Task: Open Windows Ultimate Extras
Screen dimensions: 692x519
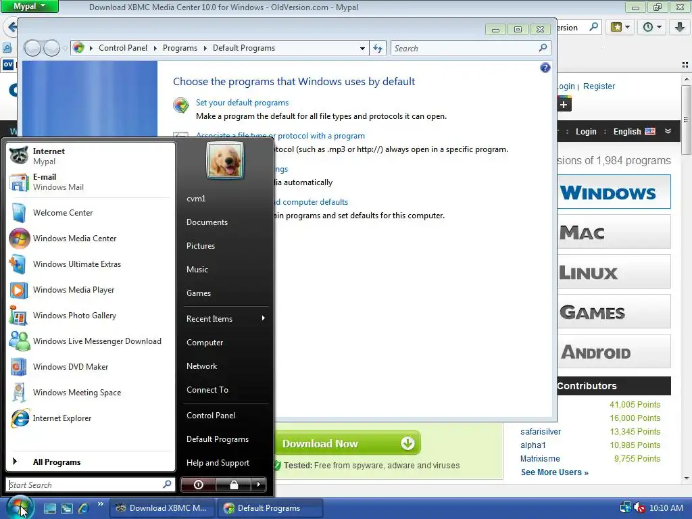Action: (91, 264)
